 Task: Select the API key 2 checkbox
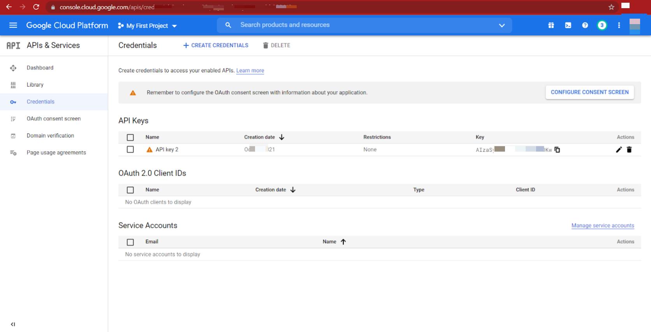tap(130, 149)
